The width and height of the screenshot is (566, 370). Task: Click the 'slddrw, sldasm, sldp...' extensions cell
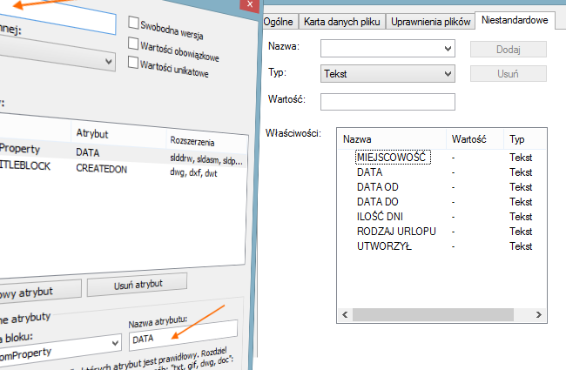click(206, 159)
